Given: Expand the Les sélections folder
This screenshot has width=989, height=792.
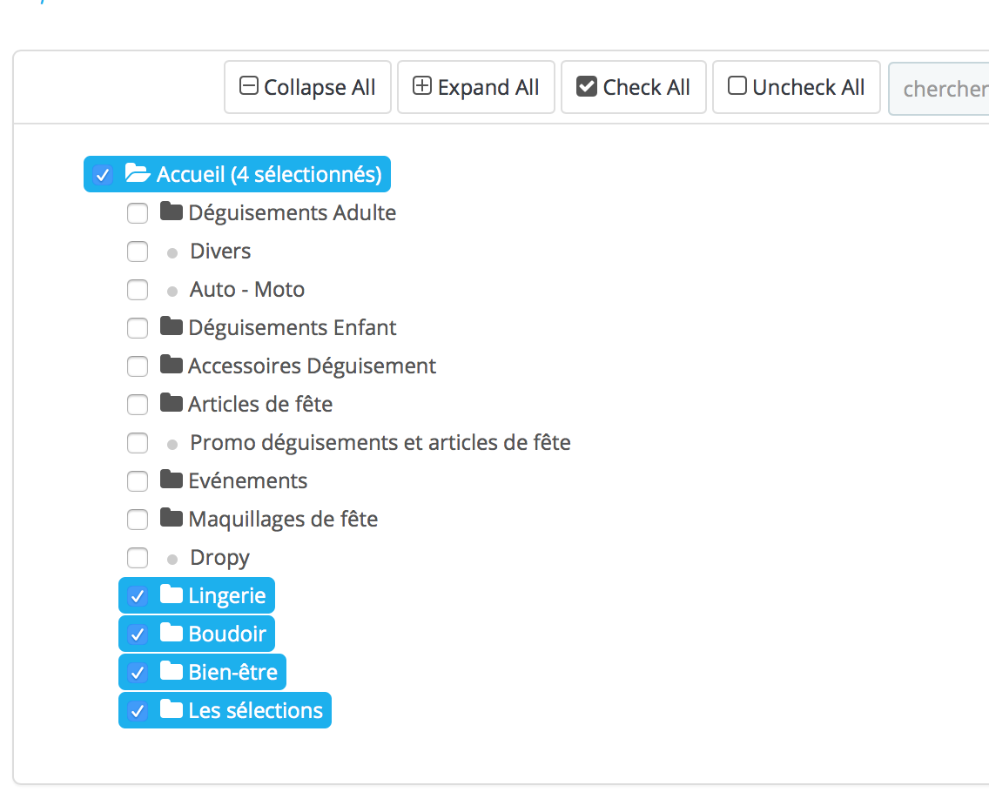Looking at the screenshot, I should pos(172,709).
